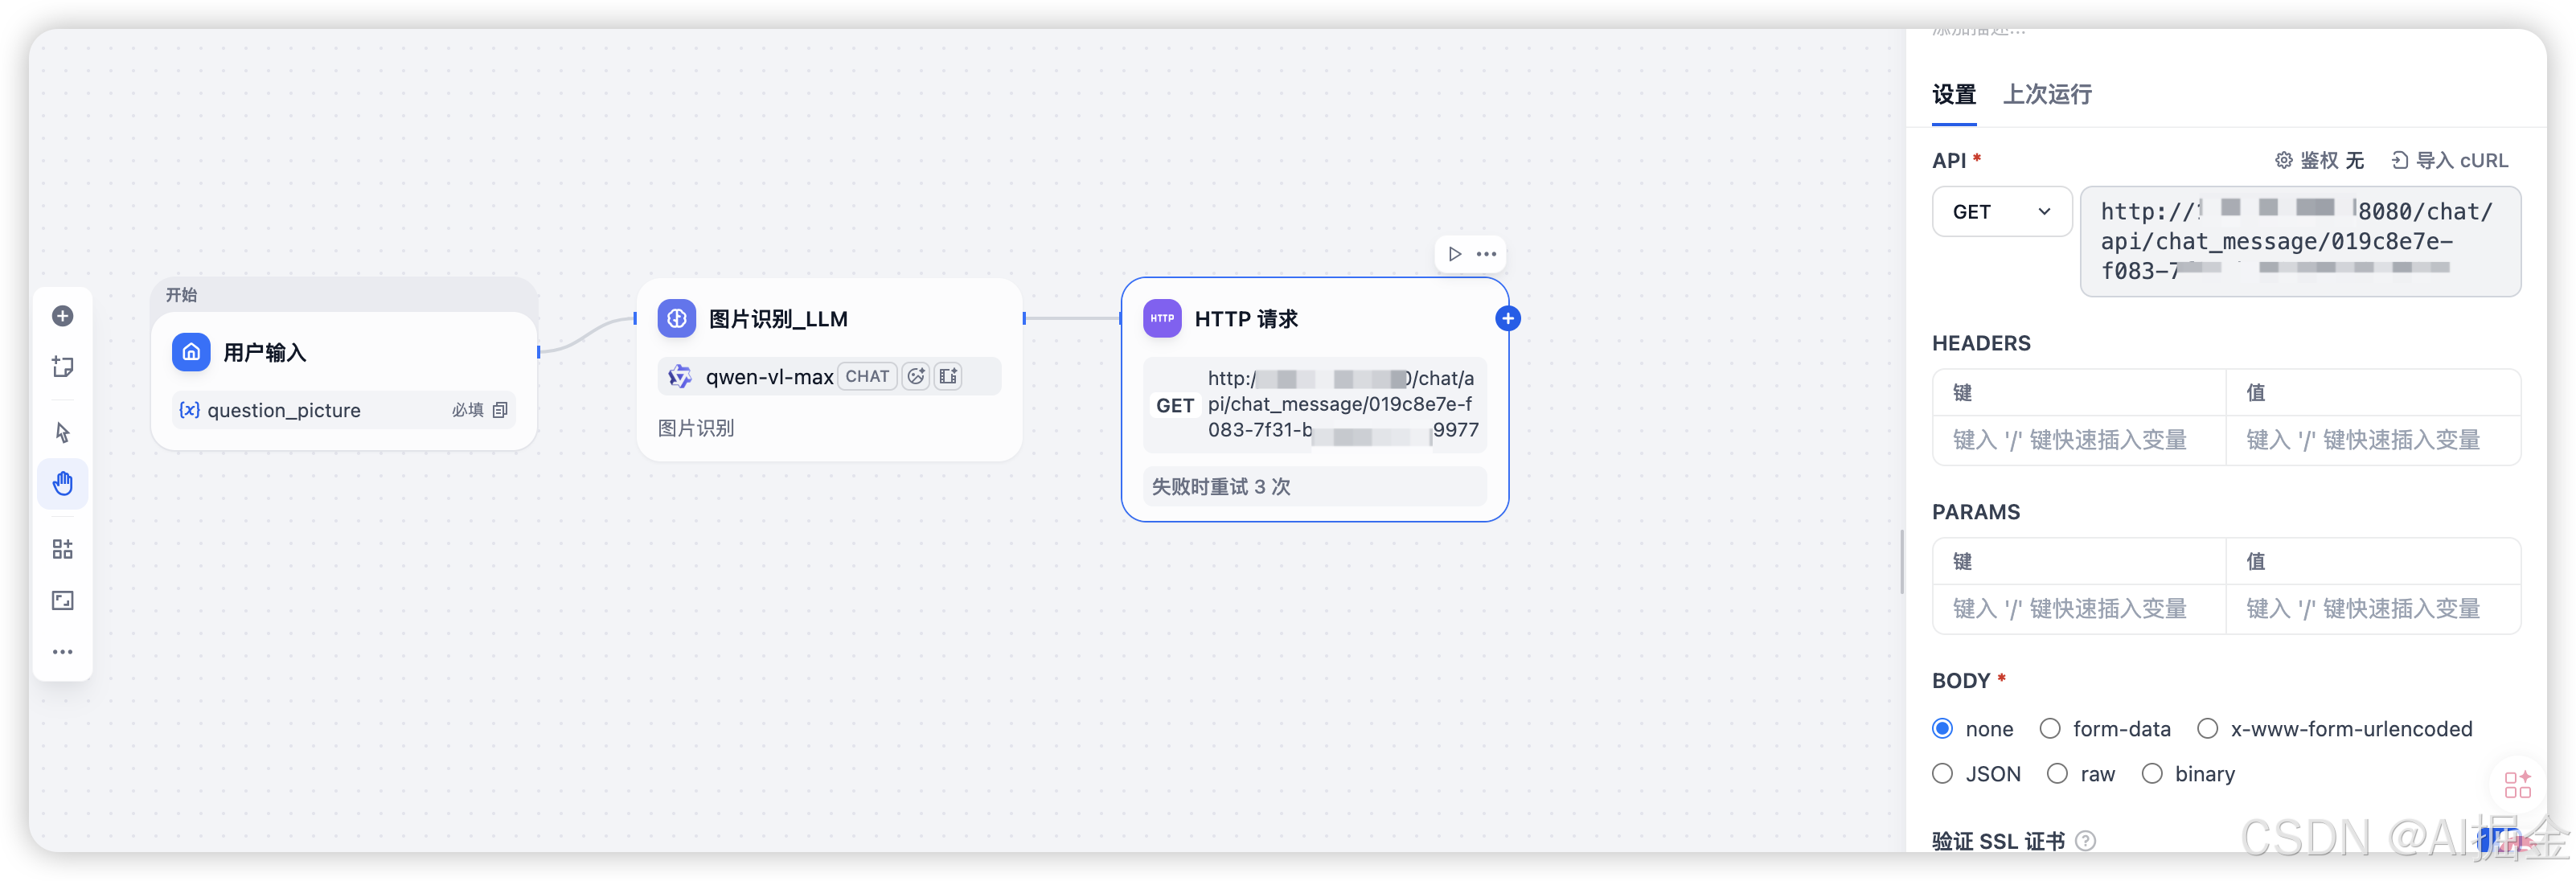
Task: Select the HTTP 请求 node title
Action: (x=1246, y=319)
